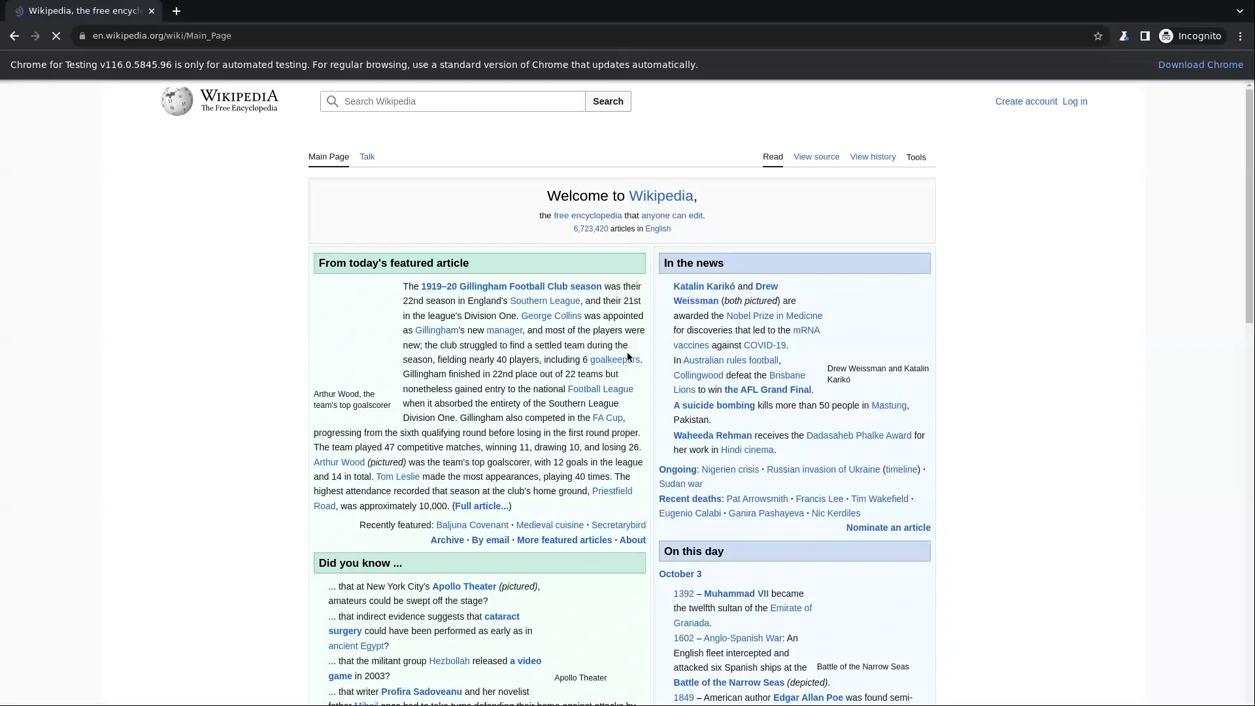Stop page loading with the X icon
This screenshot has height=706, width=1255.
[x=56, y=36]
